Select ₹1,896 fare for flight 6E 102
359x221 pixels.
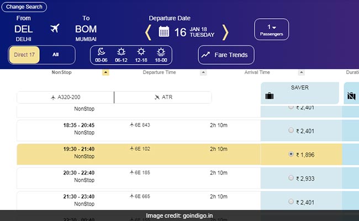click(x=291, y=154)
